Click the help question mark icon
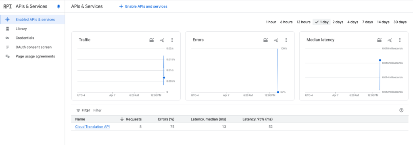Viewport: 413px width, 145px height. tap(401, 110)
